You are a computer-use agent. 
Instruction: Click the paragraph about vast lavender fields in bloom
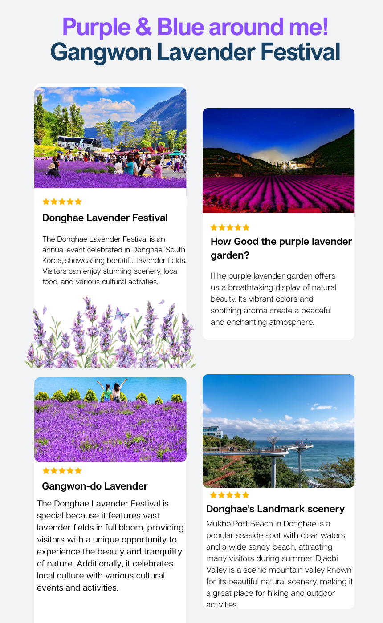(x=110, y=546)
